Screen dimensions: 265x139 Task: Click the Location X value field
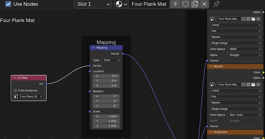click(106, 76)
